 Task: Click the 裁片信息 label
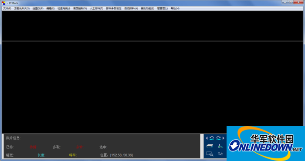pos(13,138)
